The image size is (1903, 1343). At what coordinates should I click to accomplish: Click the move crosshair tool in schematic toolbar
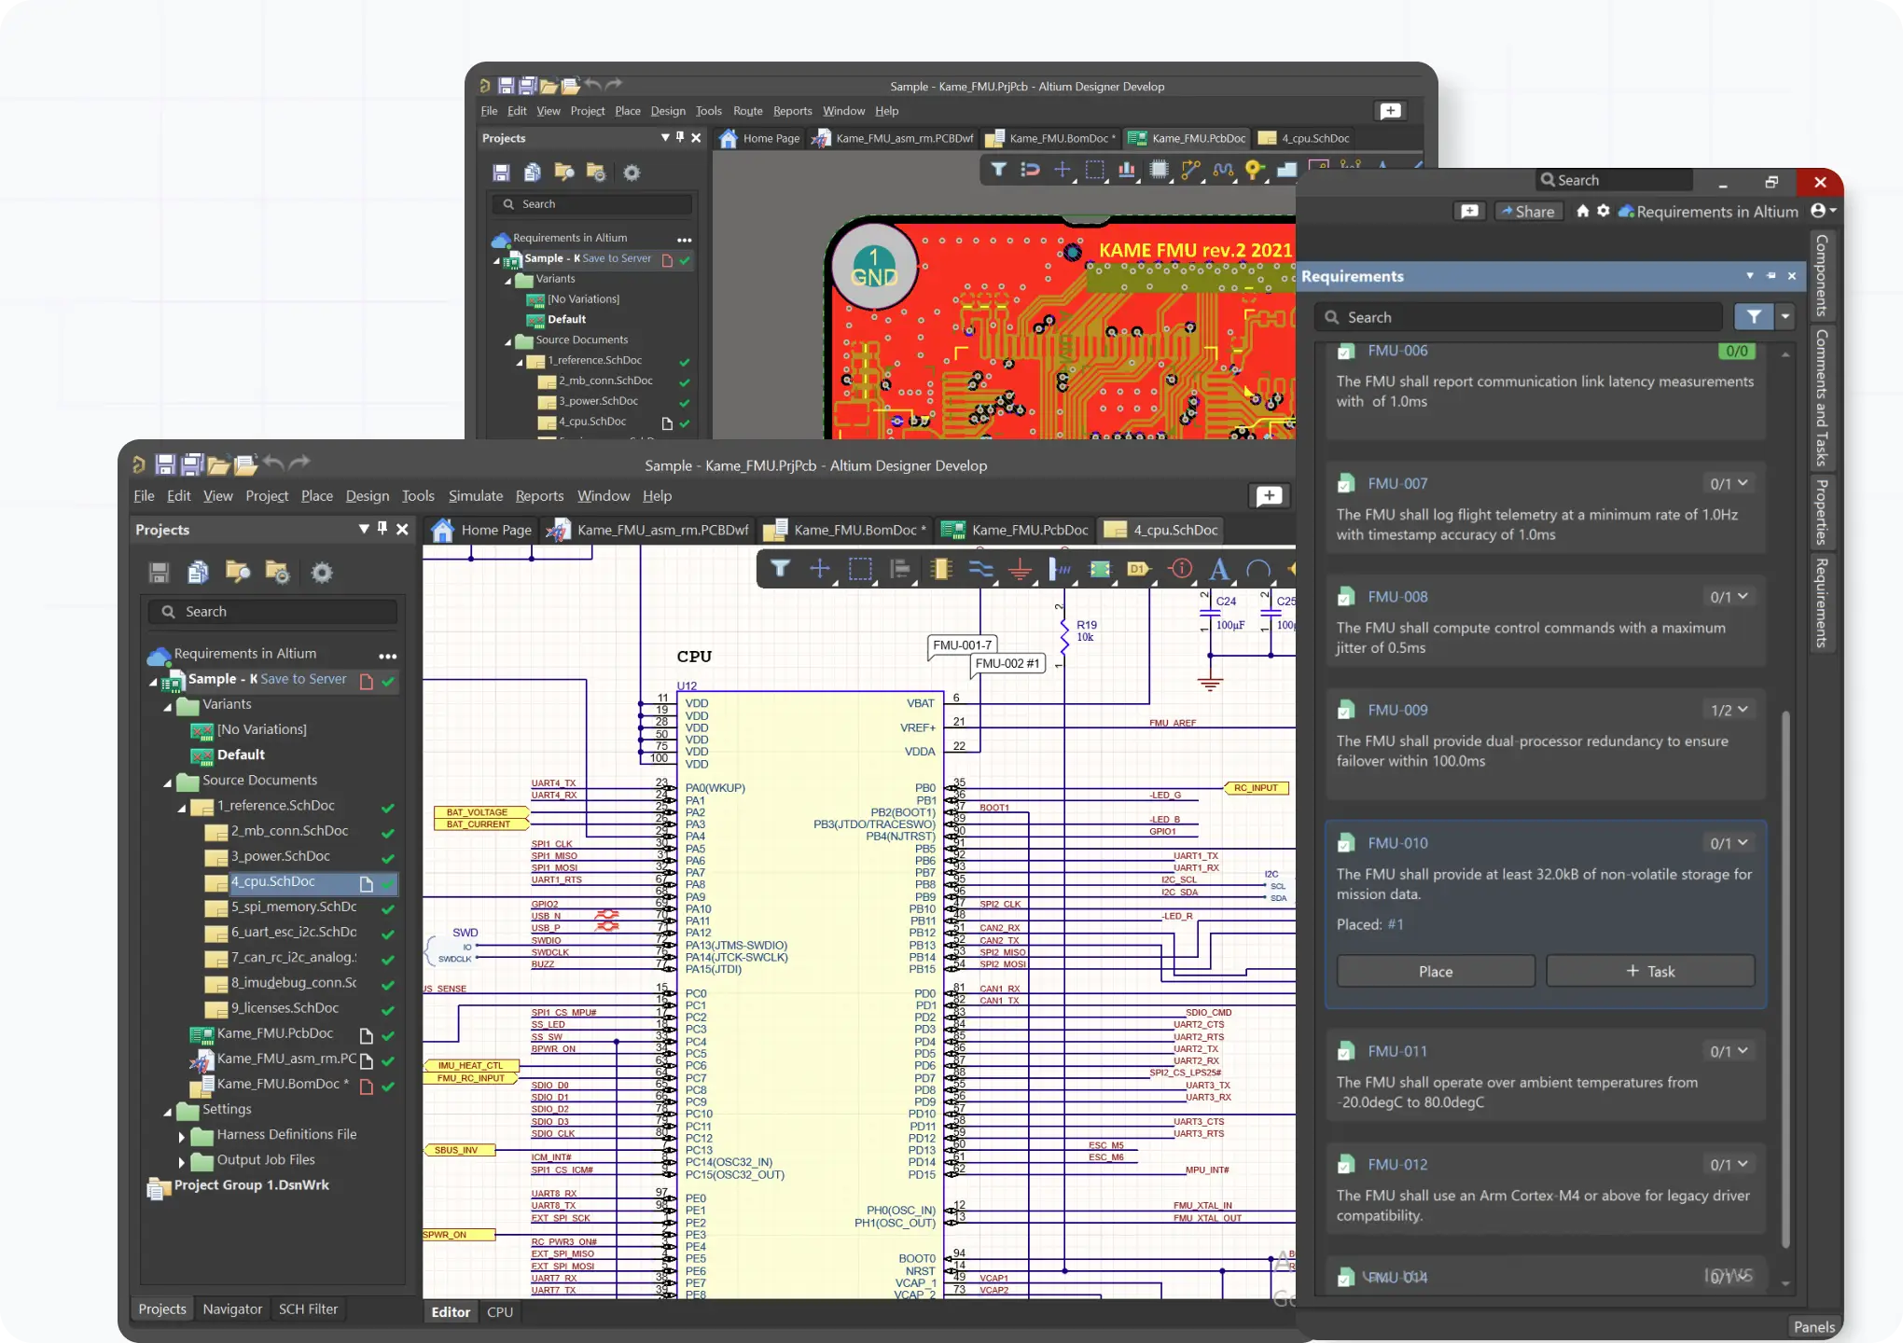click(819, 568)
